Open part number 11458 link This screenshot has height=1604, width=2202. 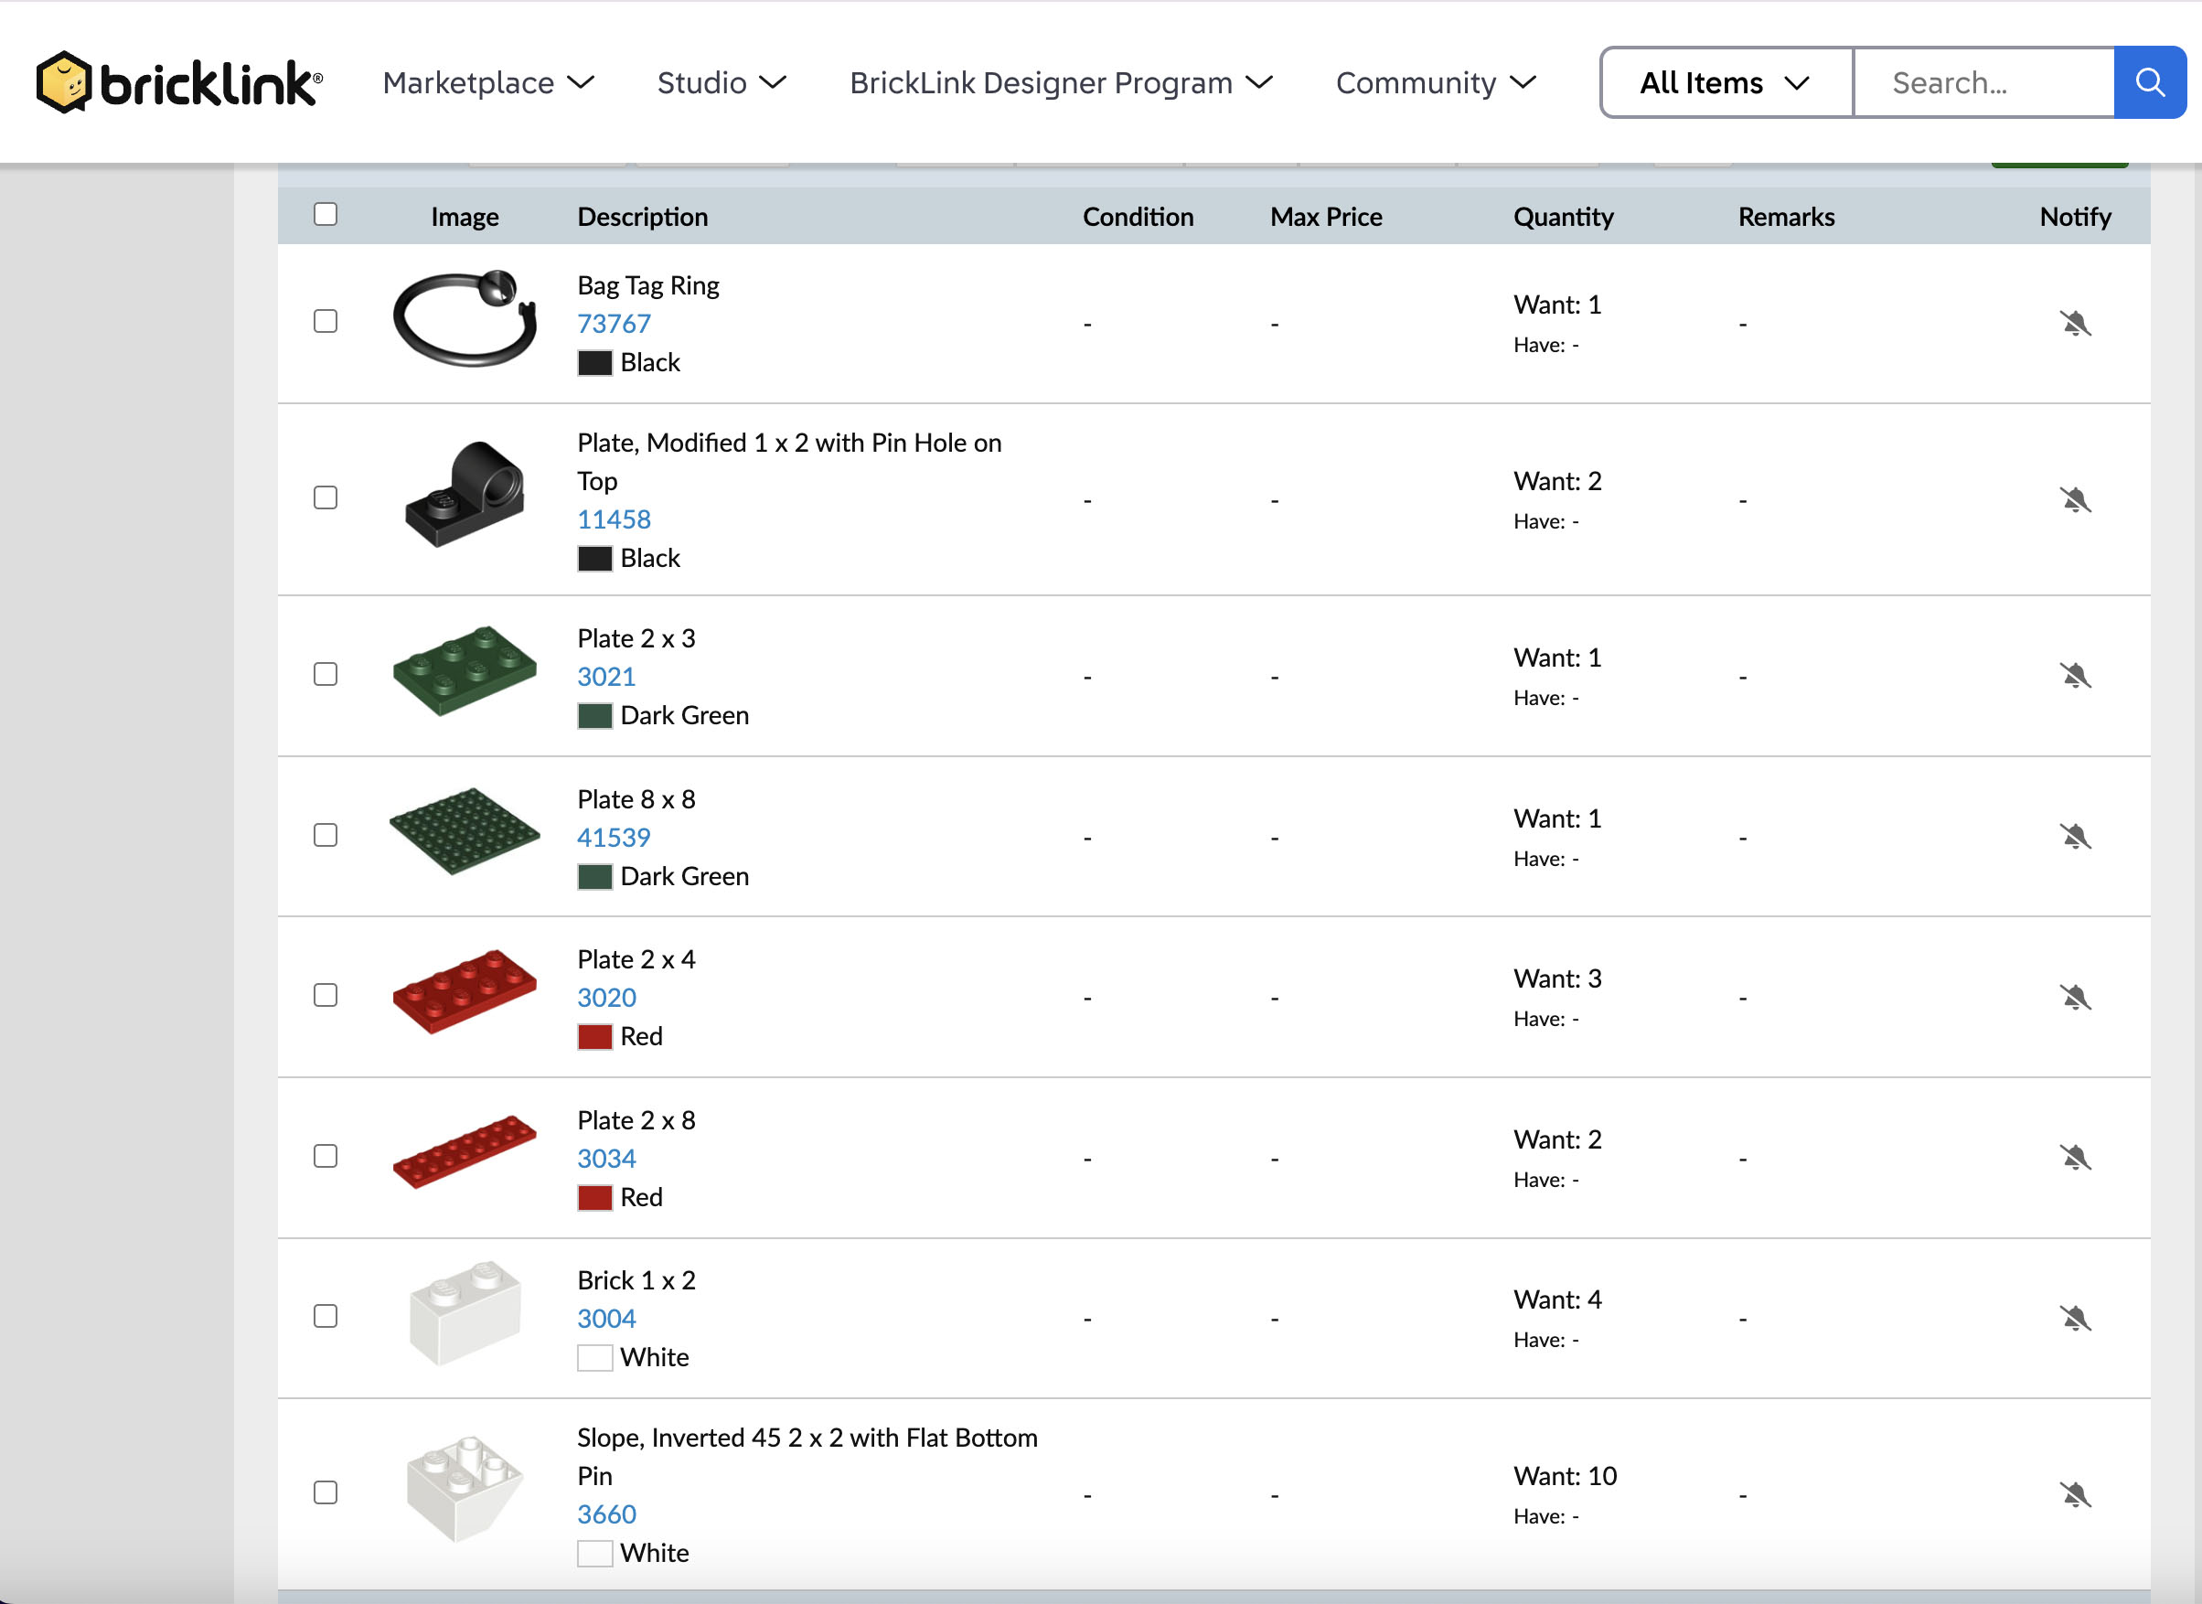click(614, 519)
